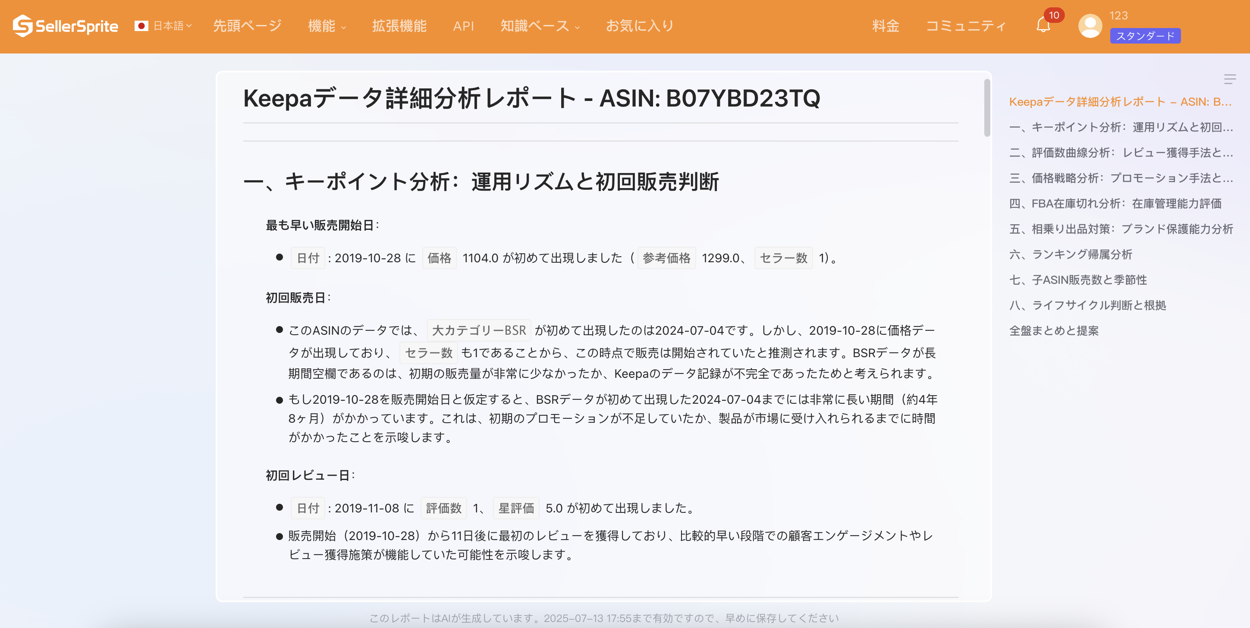Open the 料金 page

click(x=886, y=26)
